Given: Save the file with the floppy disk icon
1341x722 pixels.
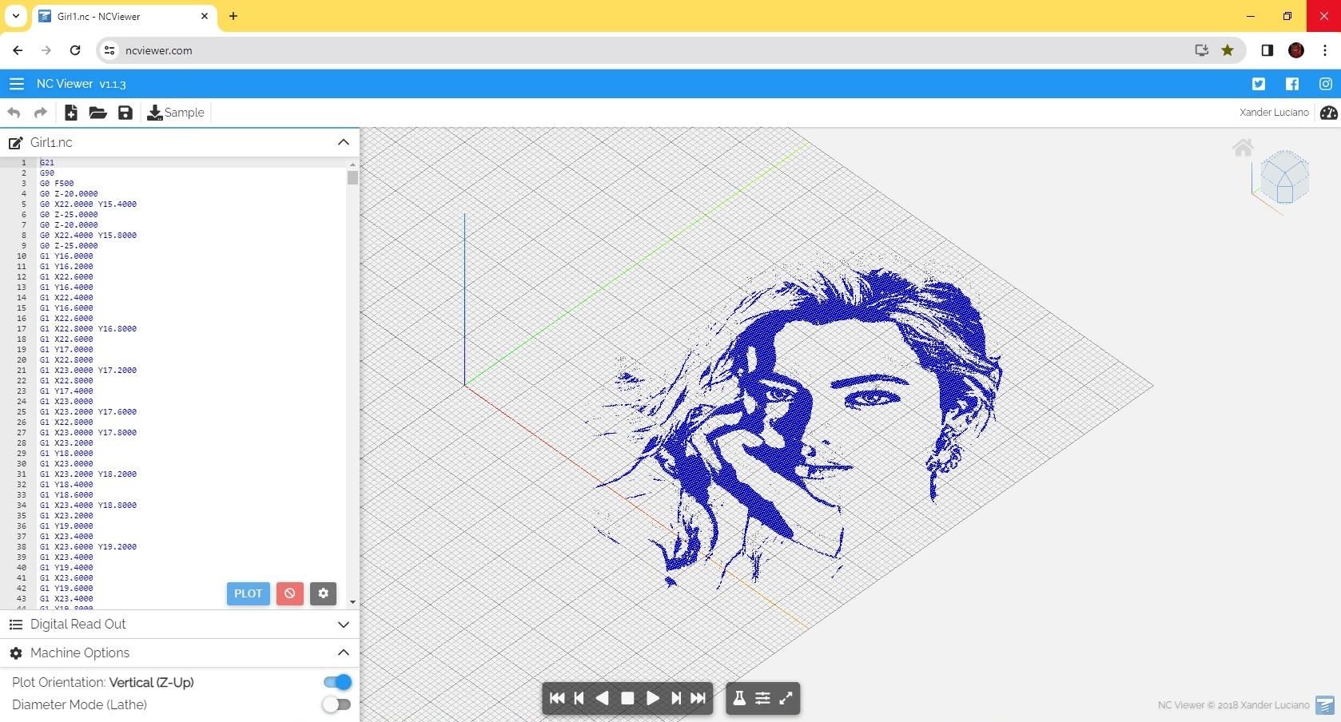Looking at the screenshot, I should pyautogui.click(x=125, y=113).
